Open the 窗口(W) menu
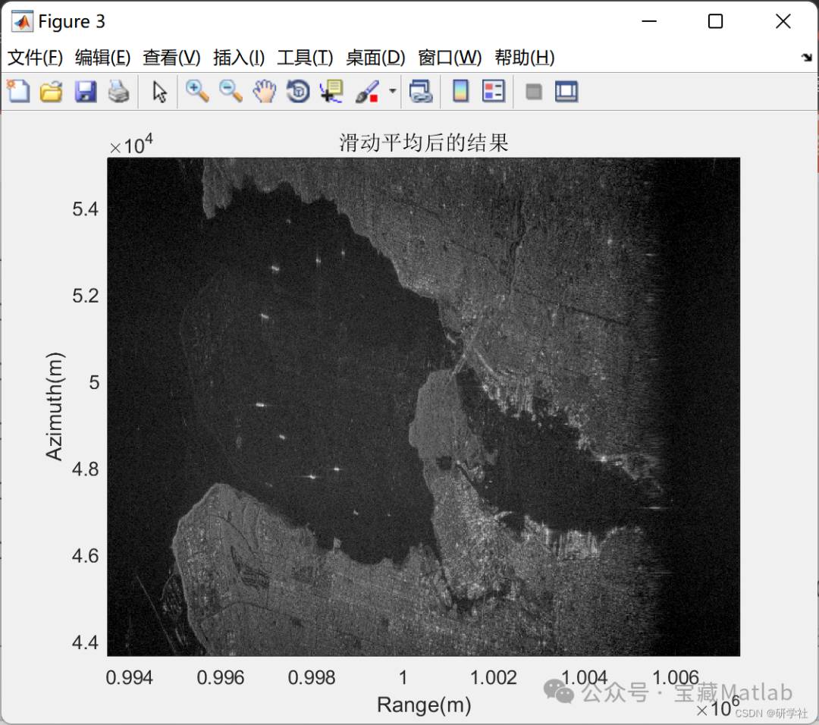Image resolution: width=819 pixels, height=725 pixels. [x=450, y=58]
